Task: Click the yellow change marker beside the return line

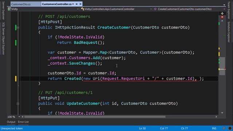Action: 16,79
